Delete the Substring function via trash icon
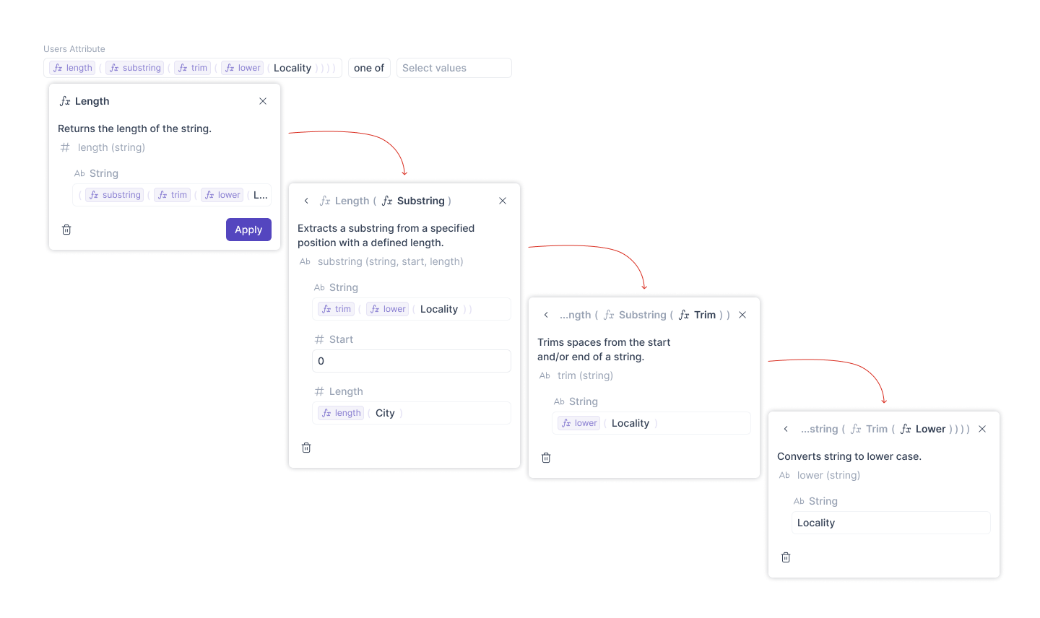The height and width of the screenshot is (618, 1040). pyautogui.click(x=306, y=448)
